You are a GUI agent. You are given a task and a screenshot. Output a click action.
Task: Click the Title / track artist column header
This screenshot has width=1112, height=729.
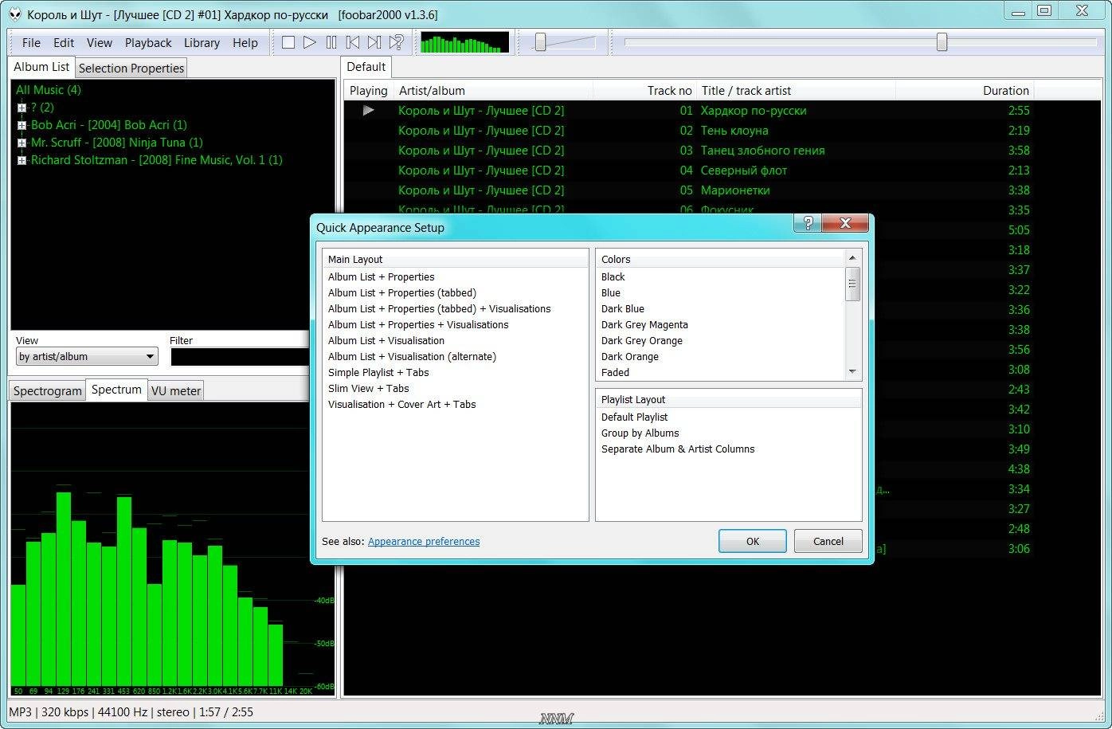coord(797,91)
